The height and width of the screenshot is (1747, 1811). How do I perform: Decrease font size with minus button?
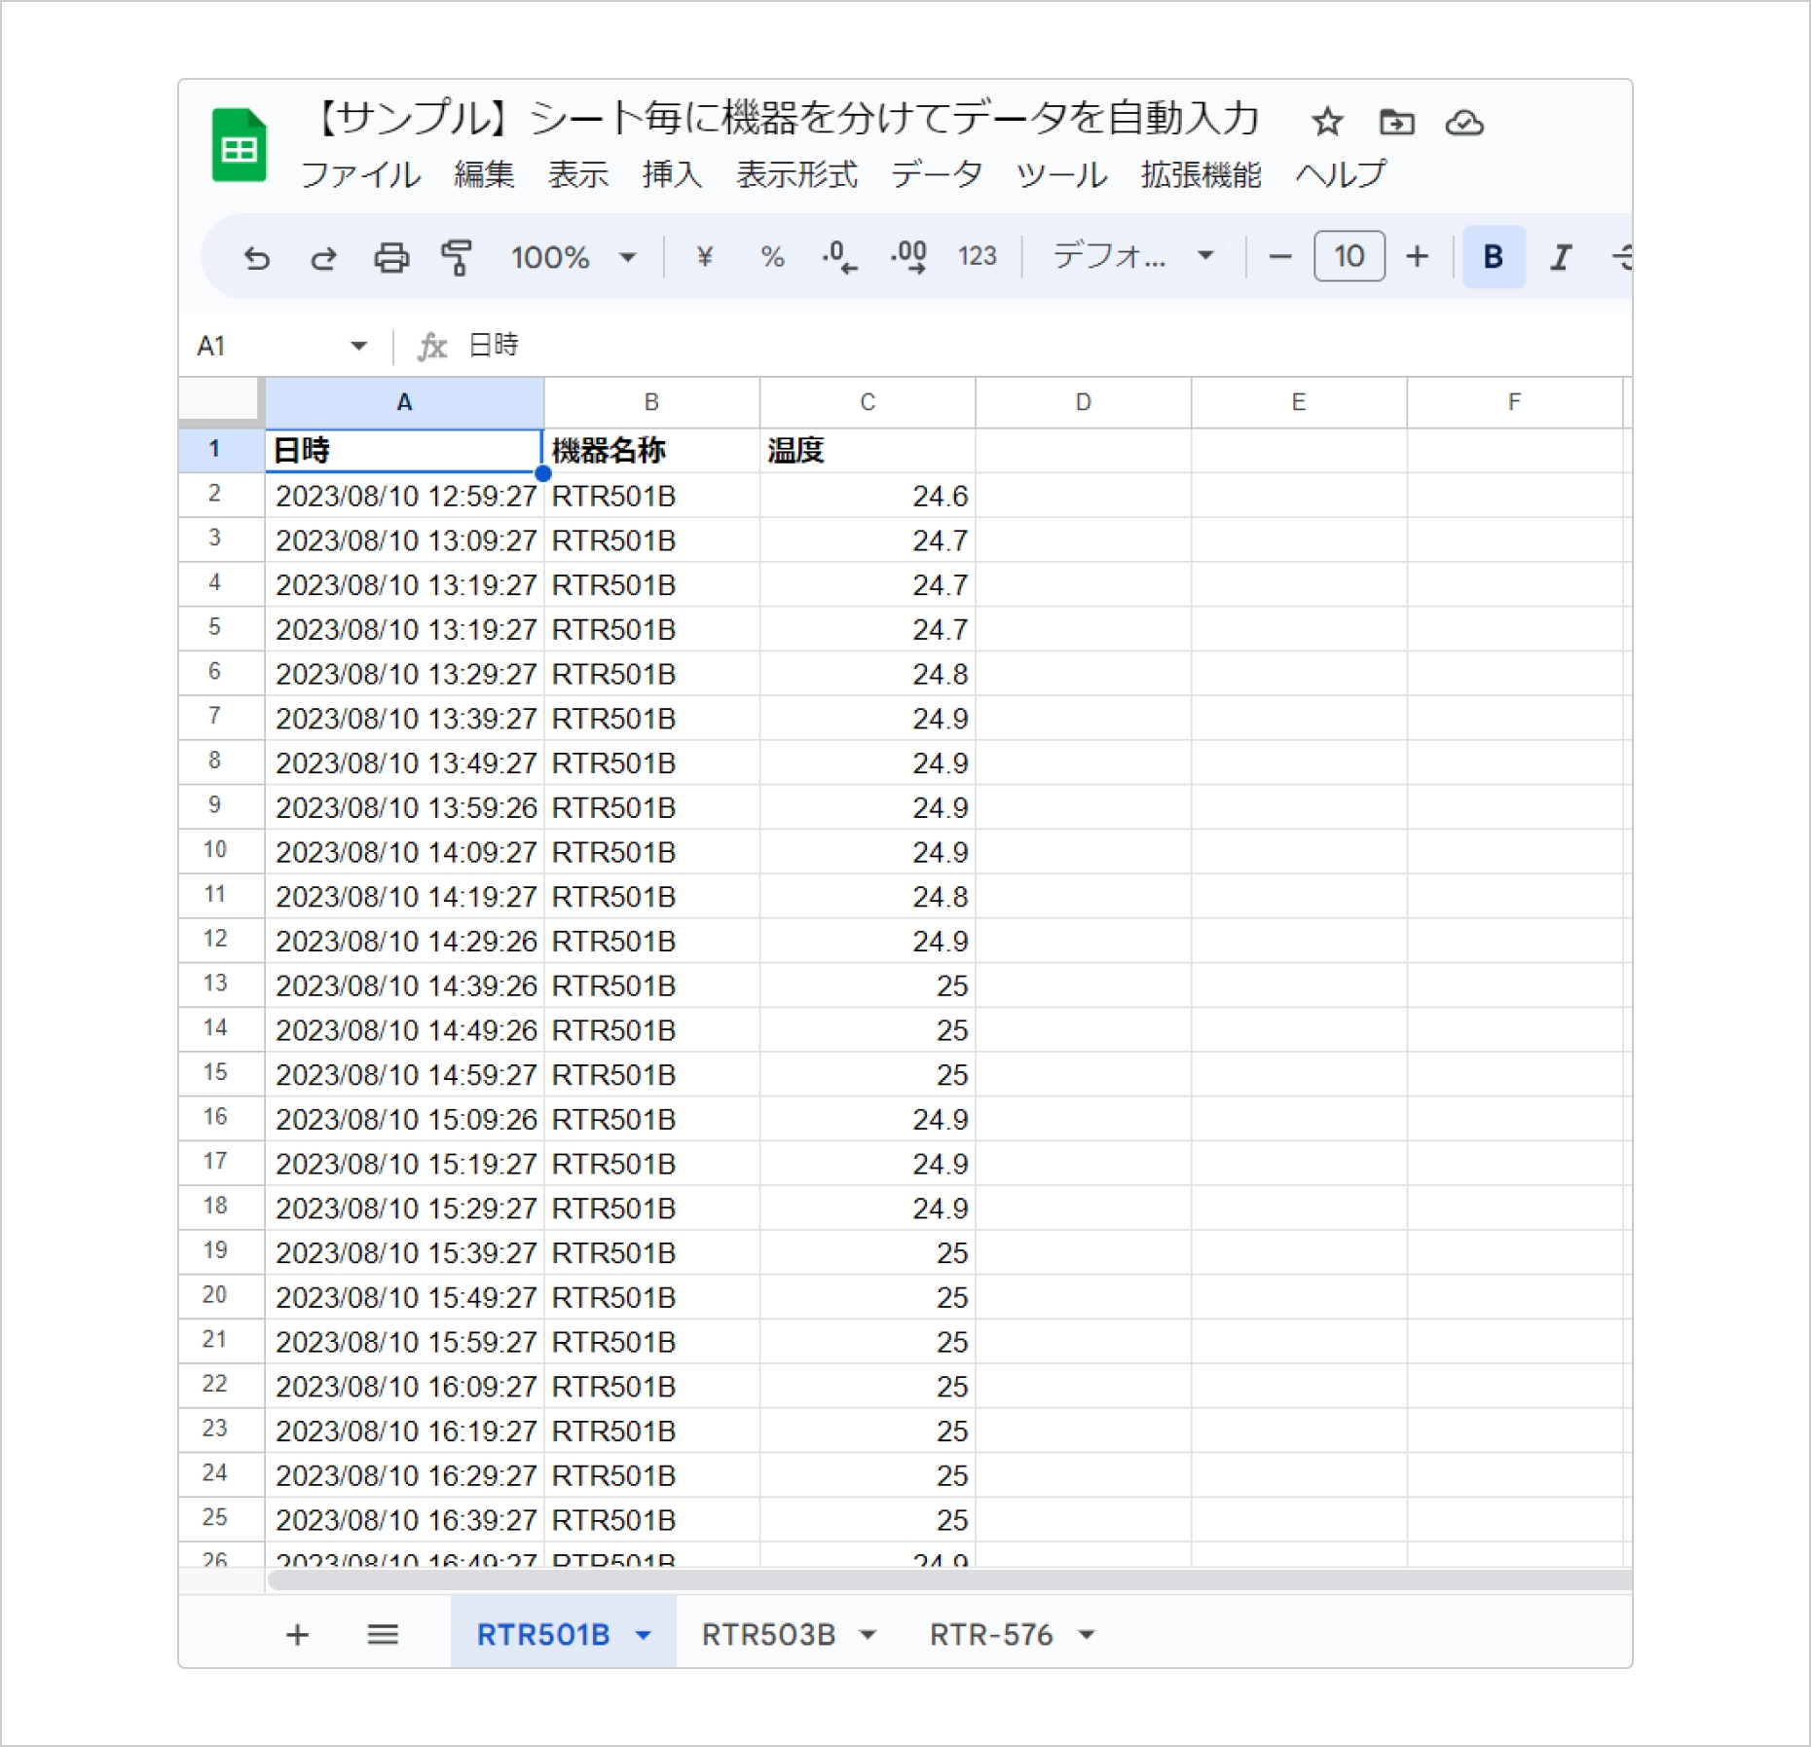coord(1279,257)
